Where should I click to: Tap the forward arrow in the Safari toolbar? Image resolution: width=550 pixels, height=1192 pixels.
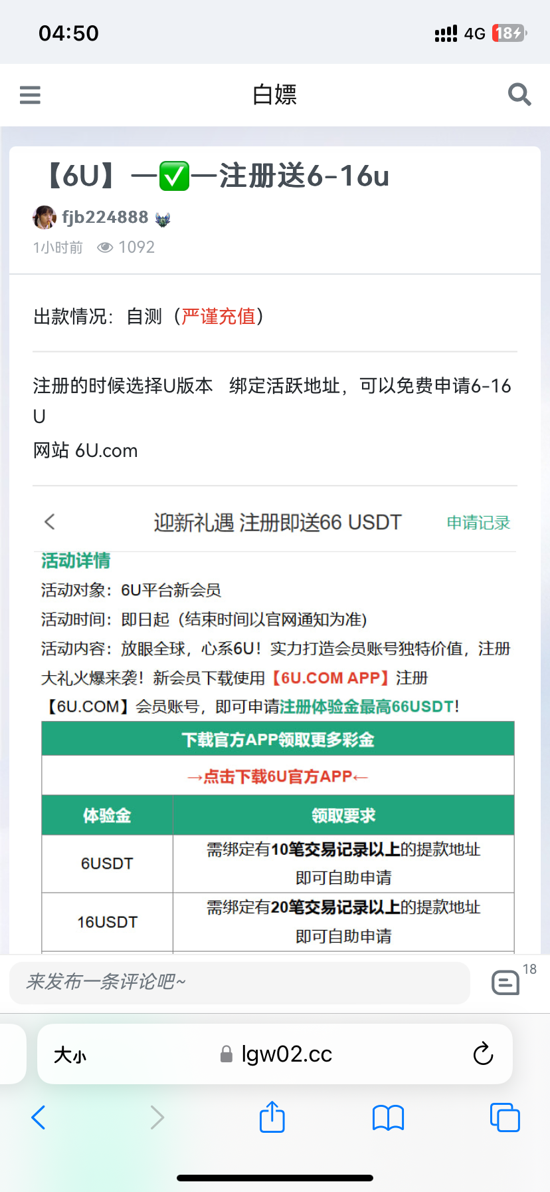[x=157, y=1117]
